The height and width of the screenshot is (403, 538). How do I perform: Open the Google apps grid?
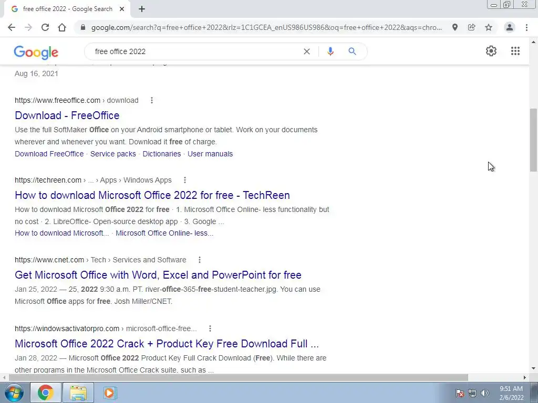click(515, 51)
